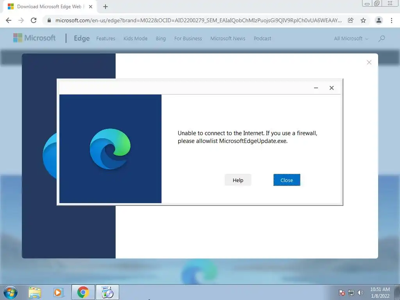Open the Edge link in site header
The image size is (400, 300).
(x=82, y=38)
